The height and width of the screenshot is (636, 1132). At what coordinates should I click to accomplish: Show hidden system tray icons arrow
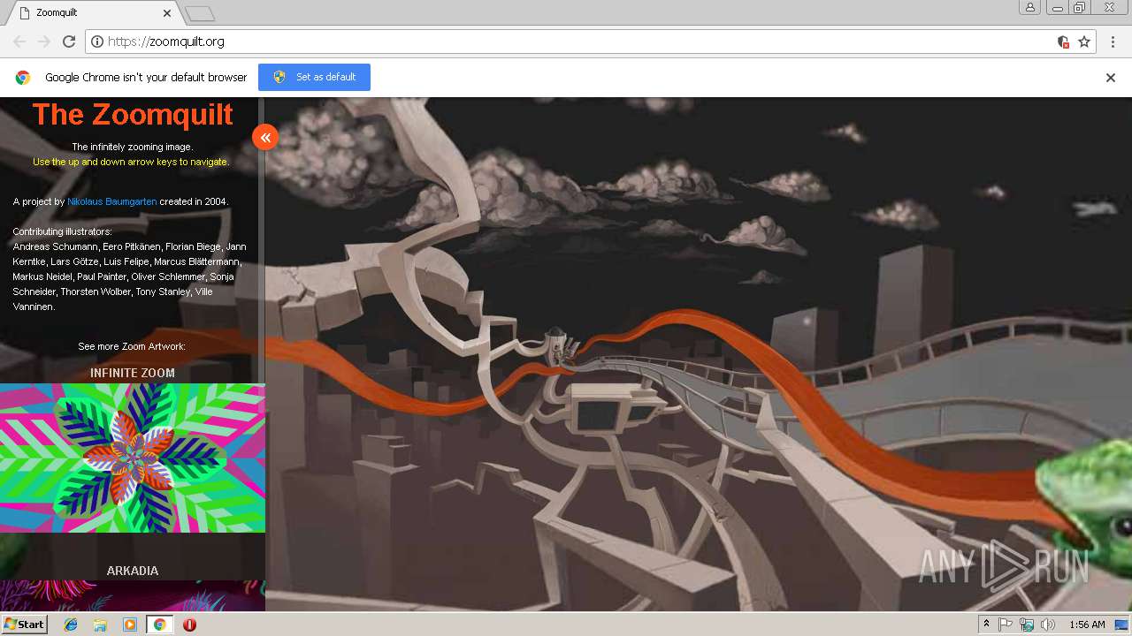(986, 625)
